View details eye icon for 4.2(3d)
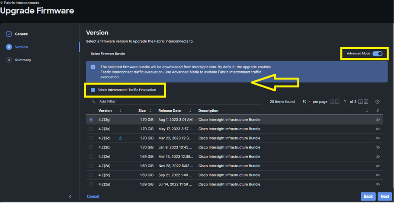This screenshot has width=394, height=203. 378,138
